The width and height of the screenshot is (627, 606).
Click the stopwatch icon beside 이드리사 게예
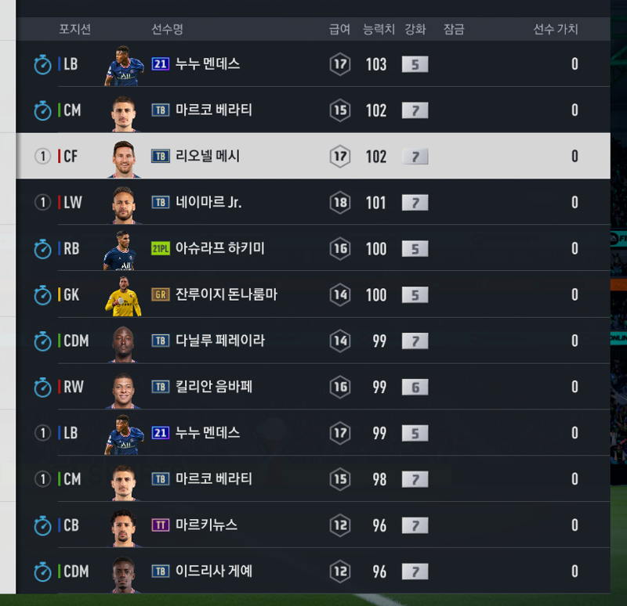pos(42,572)
